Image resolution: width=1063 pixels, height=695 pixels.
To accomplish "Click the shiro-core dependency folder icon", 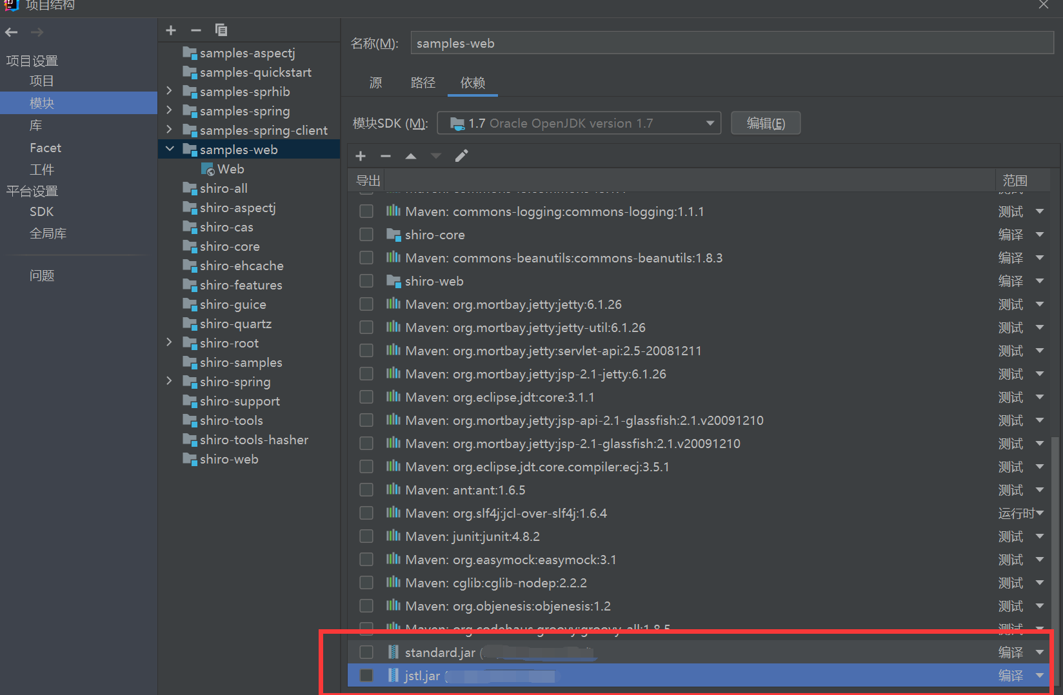I will [393, 235].
